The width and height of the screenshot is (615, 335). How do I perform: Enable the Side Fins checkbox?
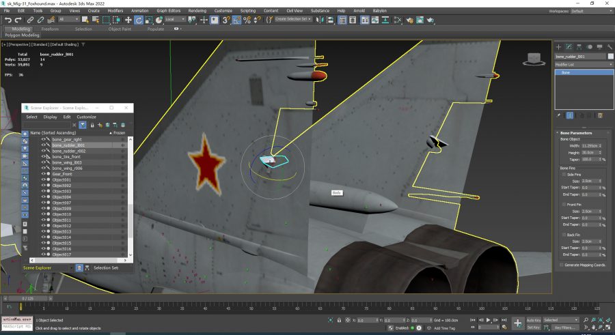(x=564, y=175)
